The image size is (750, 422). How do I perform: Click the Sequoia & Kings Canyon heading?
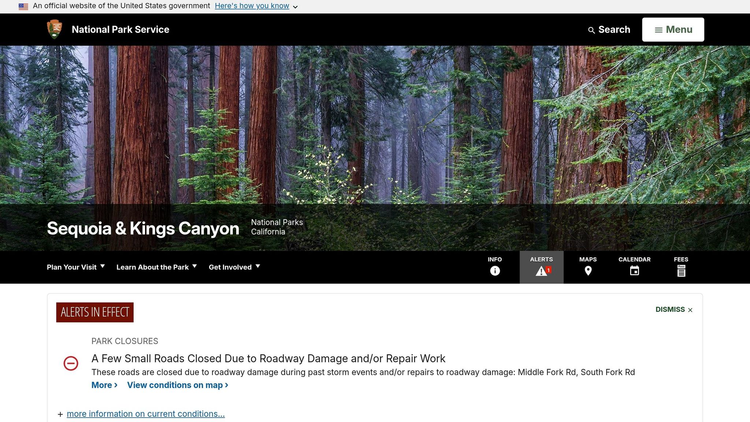(143, 228)
